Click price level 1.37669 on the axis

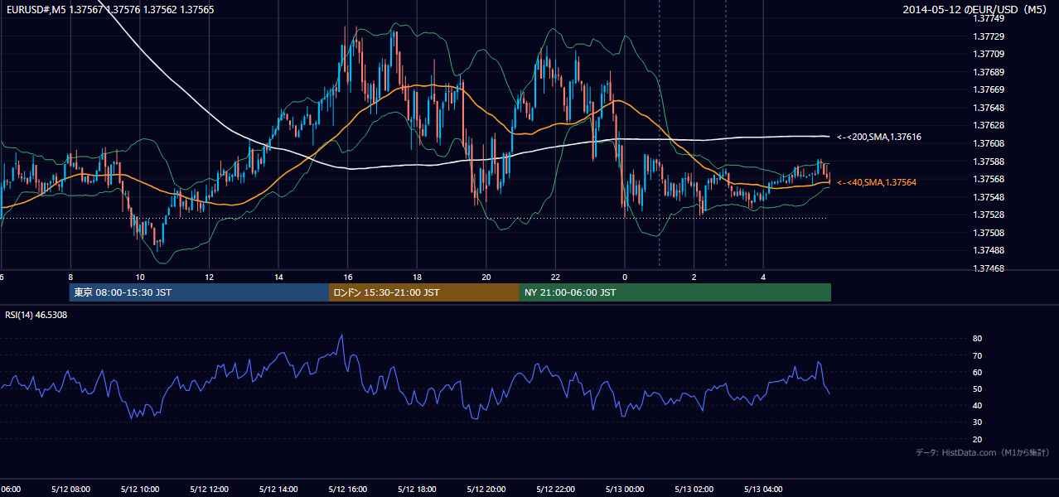tap(989, 89)
